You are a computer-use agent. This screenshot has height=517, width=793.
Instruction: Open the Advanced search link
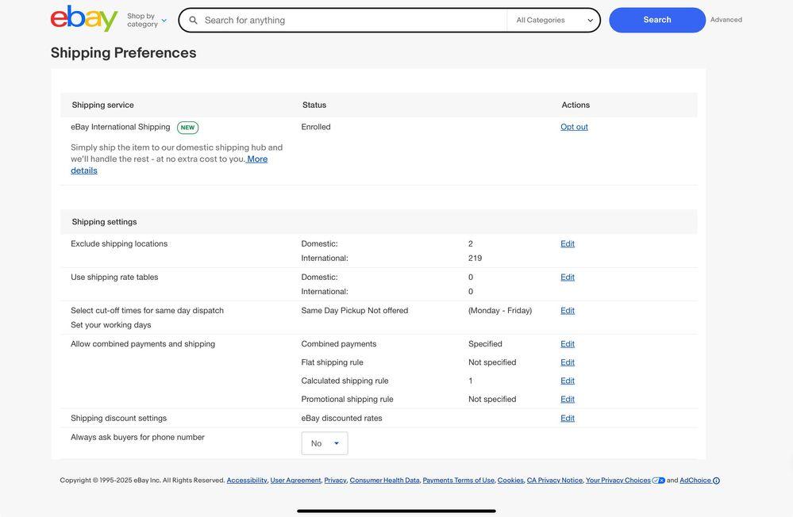[726, 20]
